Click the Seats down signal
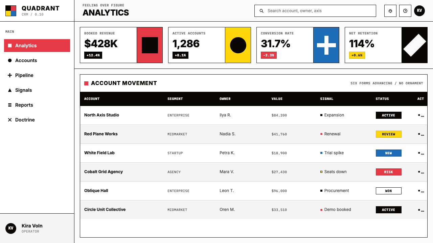Viewport: 433px width, 243px height. pos(333,172)
